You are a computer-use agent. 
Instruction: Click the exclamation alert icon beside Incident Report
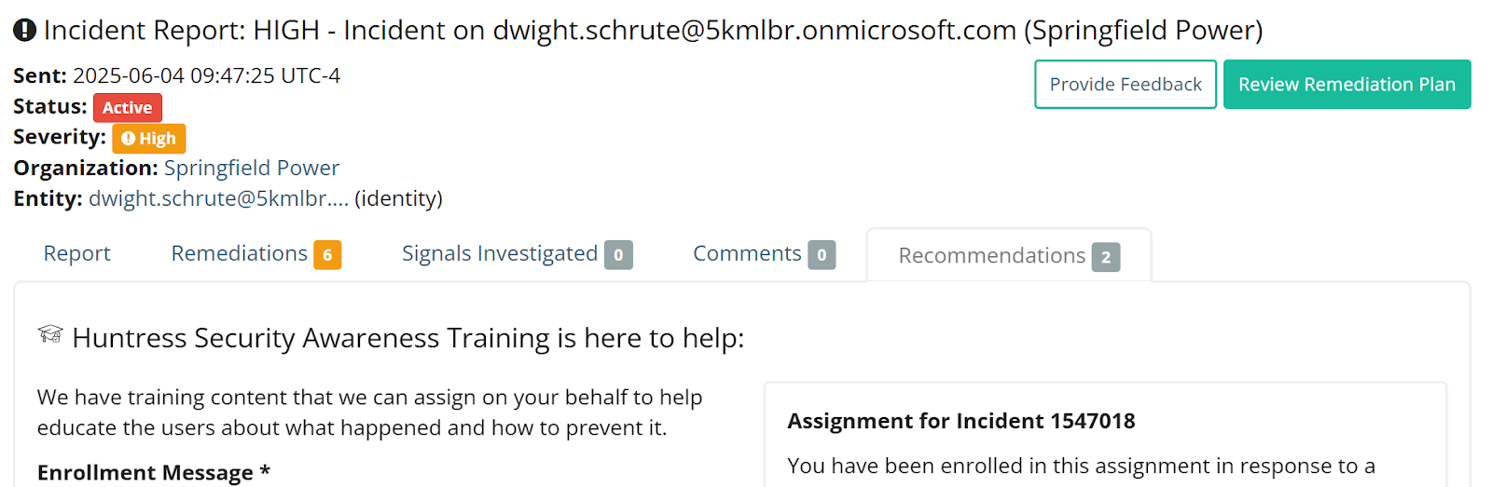coord(24,31)
